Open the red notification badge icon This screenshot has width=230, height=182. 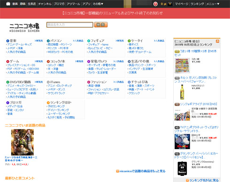pyautogui.click(x=155, y=4)
